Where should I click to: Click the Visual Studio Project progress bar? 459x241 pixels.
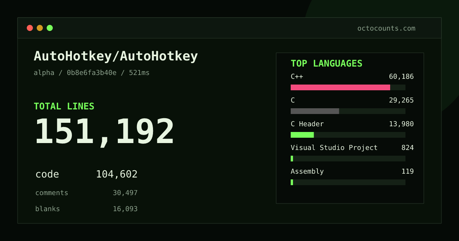[348, 158]
